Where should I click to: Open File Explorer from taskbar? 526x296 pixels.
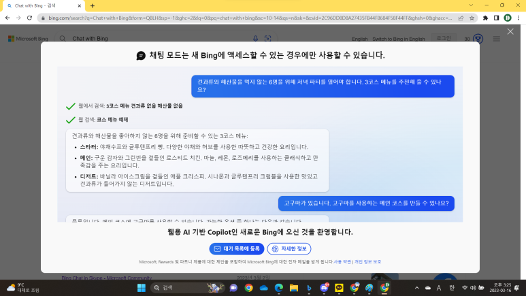(x=294, y=288)
